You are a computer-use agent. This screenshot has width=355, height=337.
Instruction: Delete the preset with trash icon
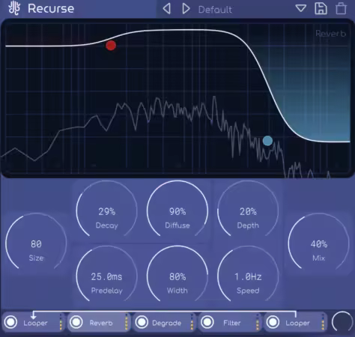341,8
